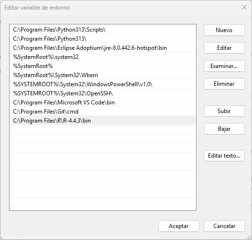
Task: Select the Python313\Scripts\ path entry
Action: pyautogui.click(x=103, y=30)
